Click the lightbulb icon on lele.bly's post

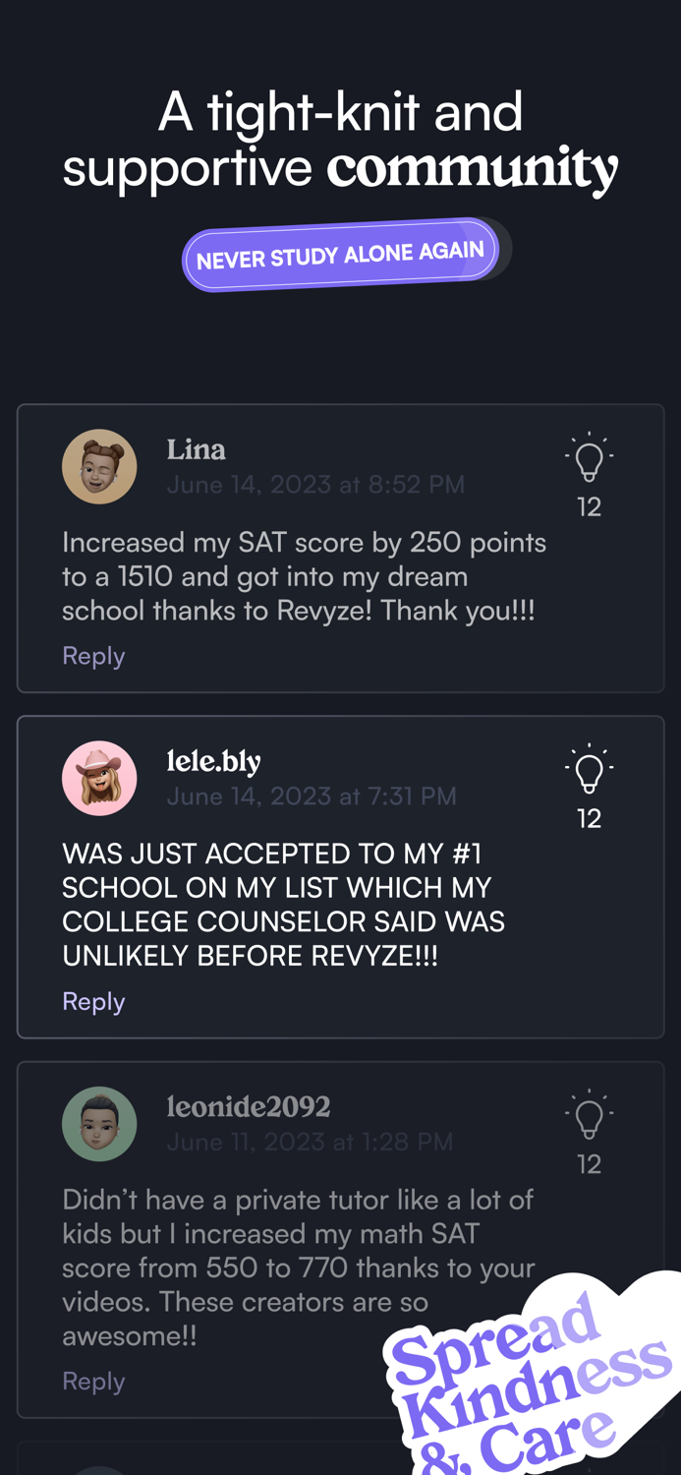(589, 770)
